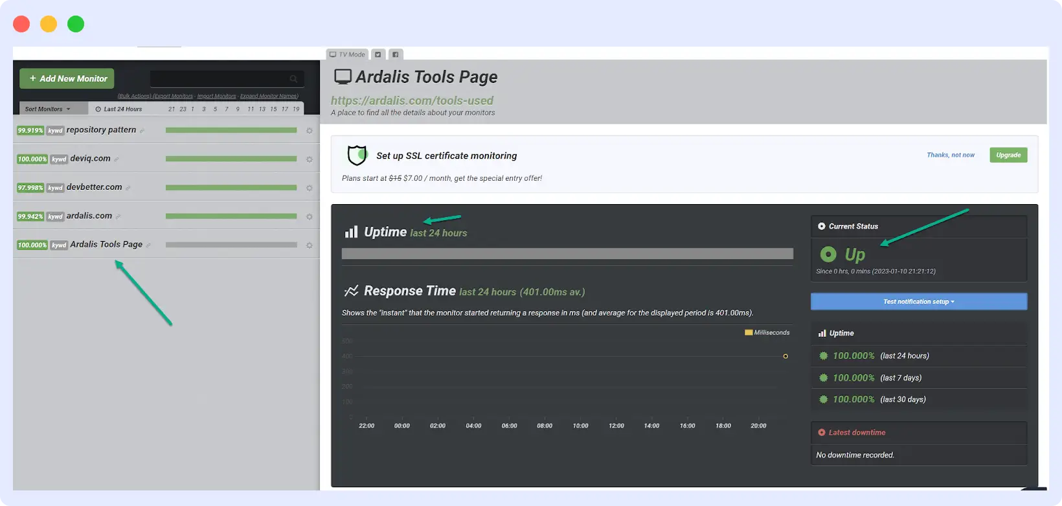Click link icon beside devbetter.com
1062x506 pixels.
click(128, 188)
